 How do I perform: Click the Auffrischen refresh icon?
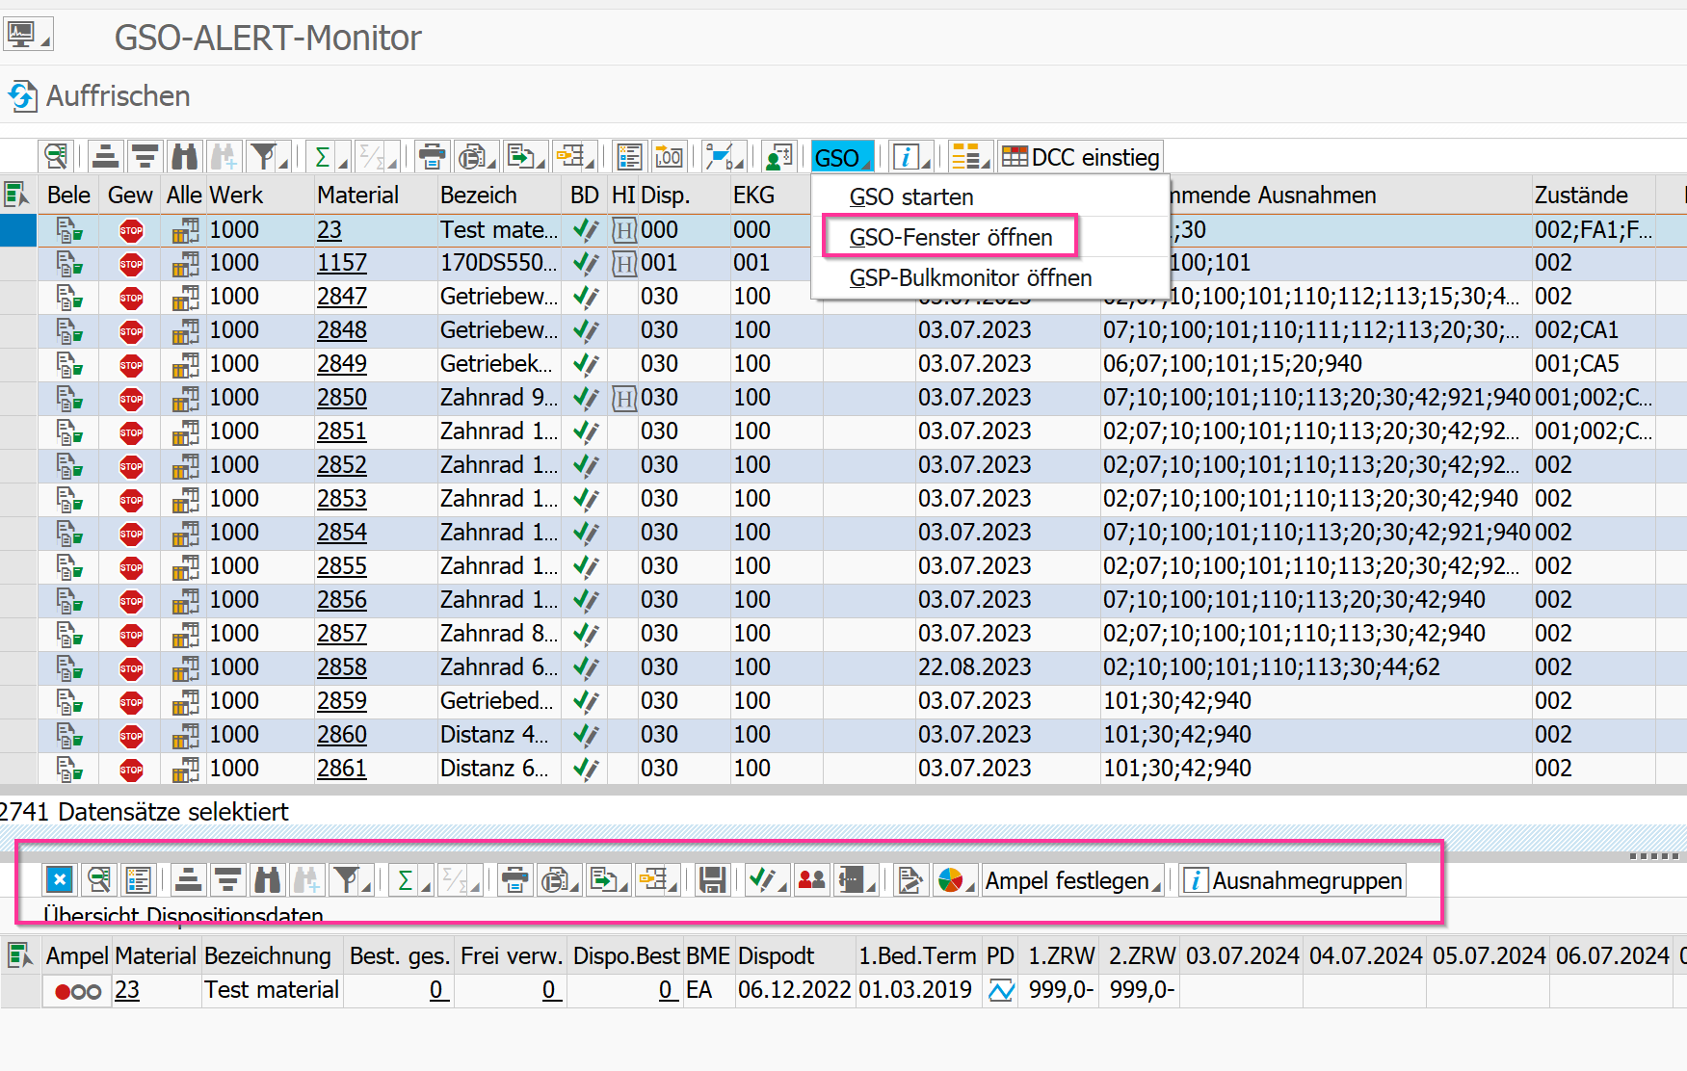point(22,96)
